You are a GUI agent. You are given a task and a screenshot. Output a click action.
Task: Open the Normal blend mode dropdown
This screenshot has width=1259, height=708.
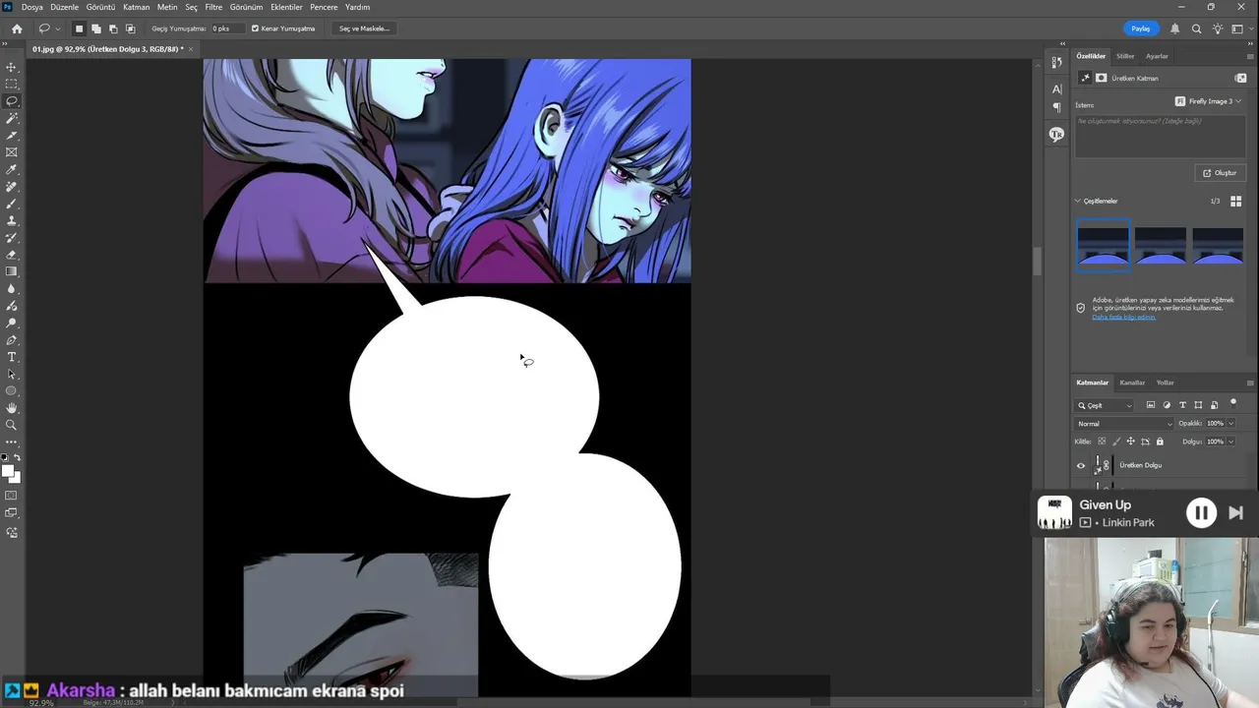[1124, 424]
